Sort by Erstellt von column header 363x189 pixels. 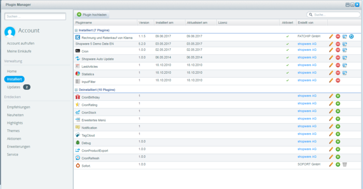[312, 23]
